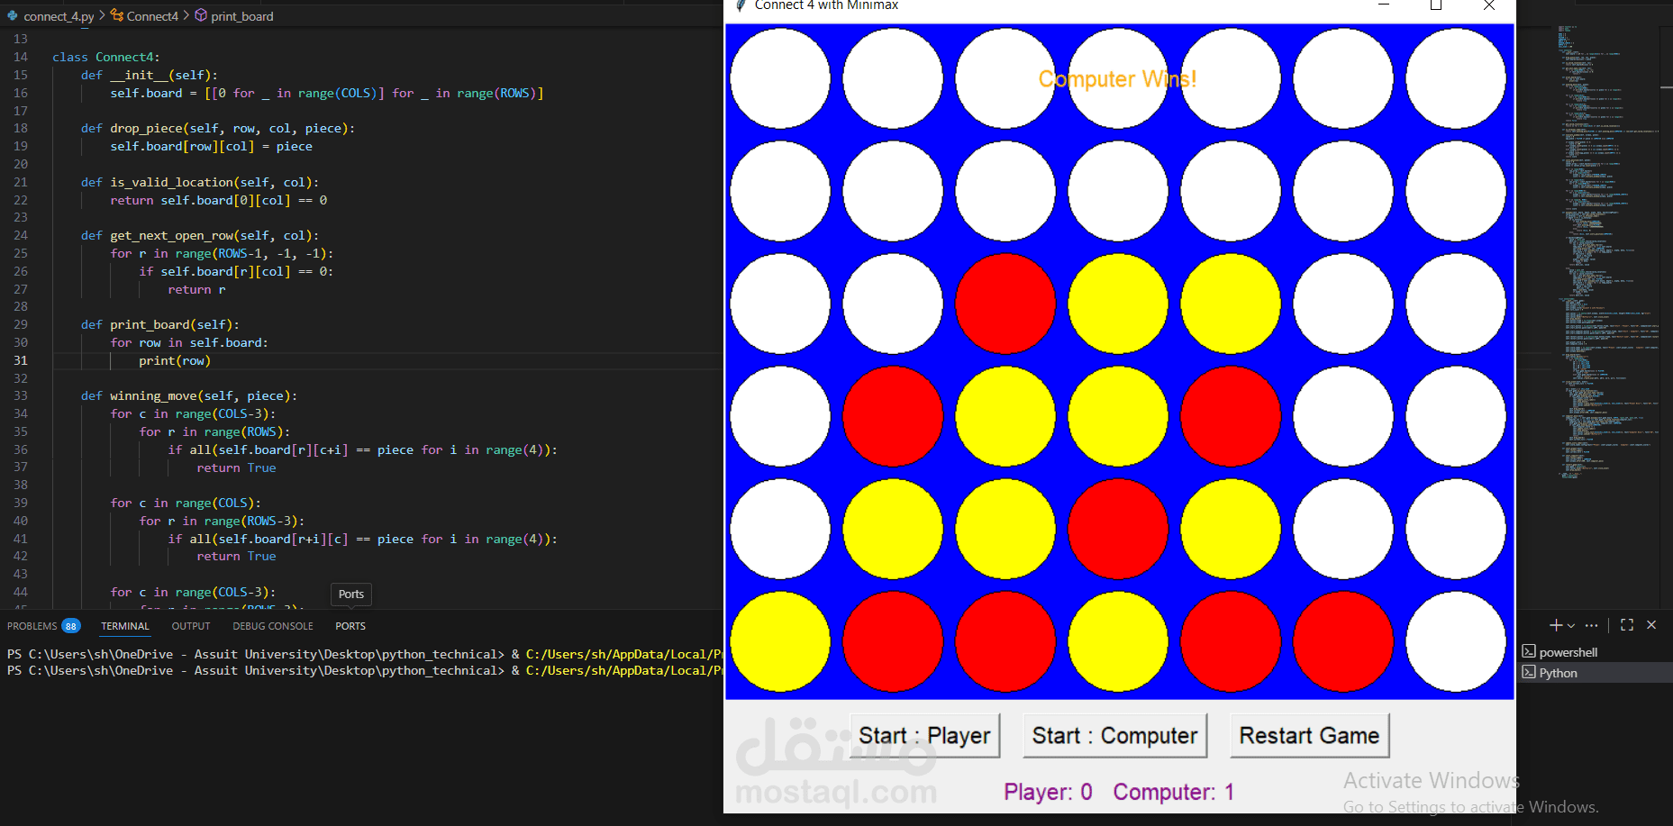Open the new terminal plus icon
The image size is (1673, 826).
tap(1556, 625)
